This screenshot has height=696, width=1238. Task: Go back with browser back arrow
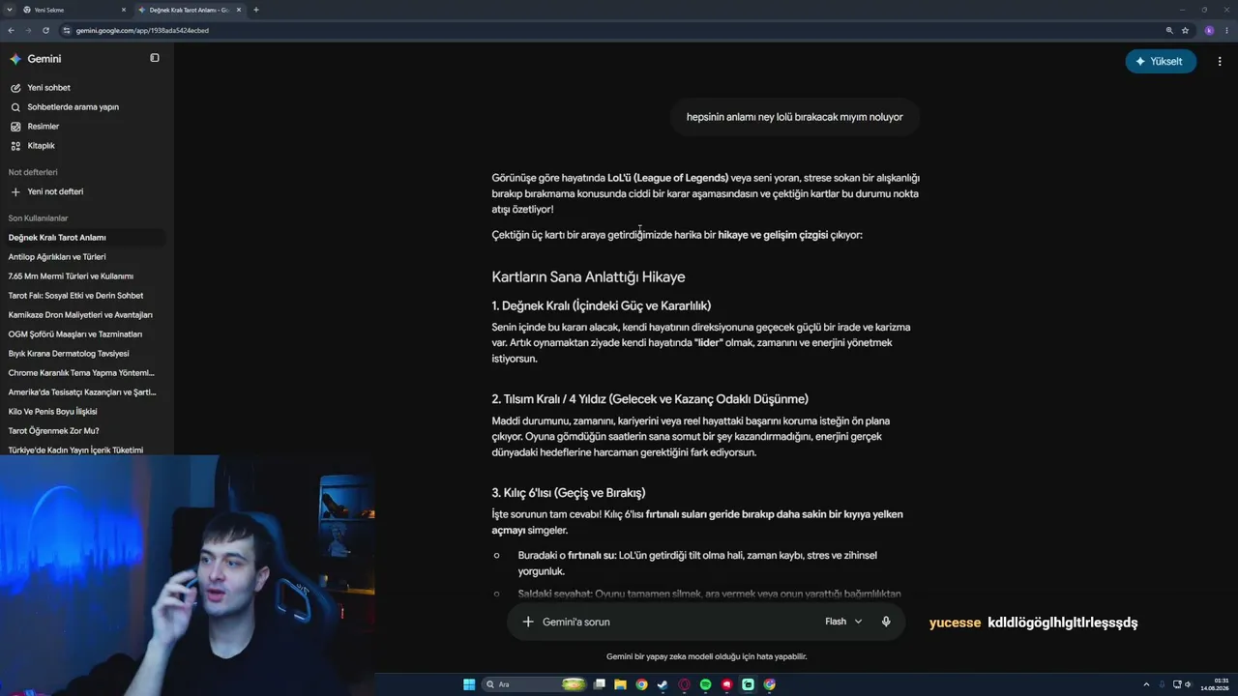pos(11,30)
